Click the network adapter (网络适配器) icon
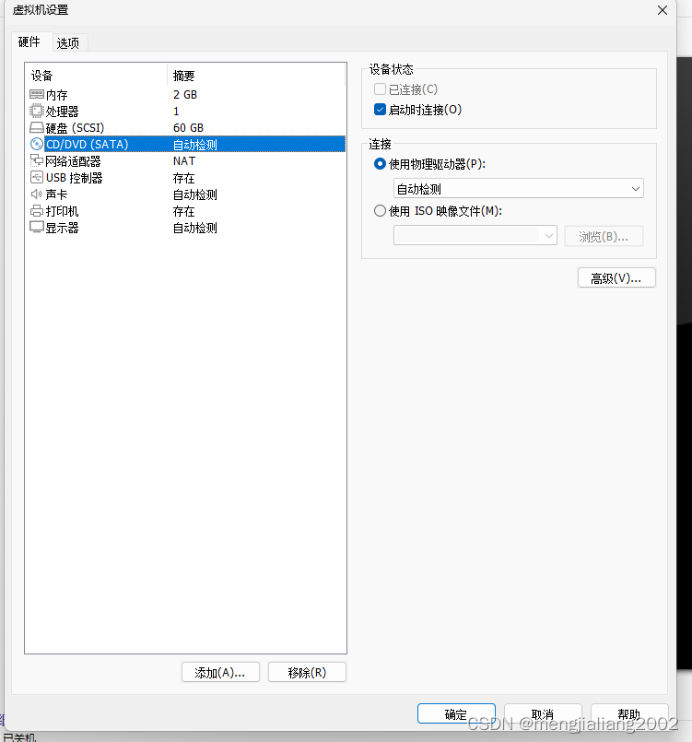Image resolution: width=692 pixels, height=742 pixels. click(x=37, y=161)
